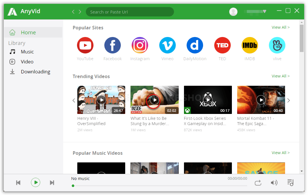308x195 pixels.
Task: Open the Instagram site icon
Action: pos(140,45)
